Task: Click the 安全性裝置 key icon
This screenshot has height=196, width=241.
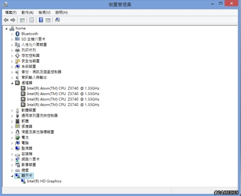Action: [17, 61]
